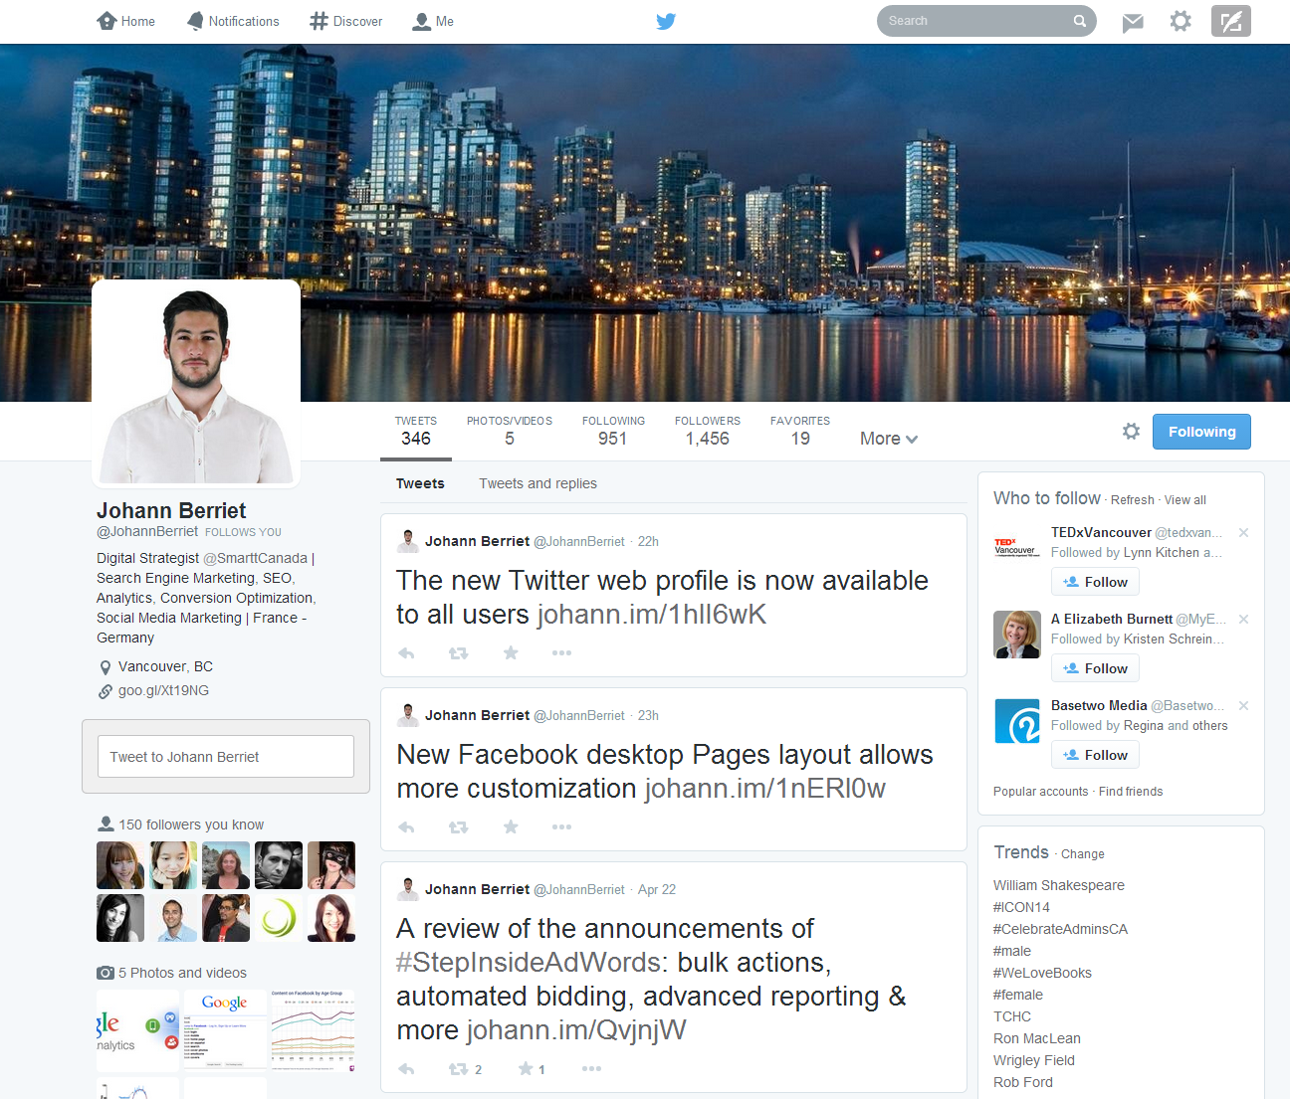Switch to Tweets and replies tab
This screenshot has width=1290, height=1099.
click(x=537, y=483)
